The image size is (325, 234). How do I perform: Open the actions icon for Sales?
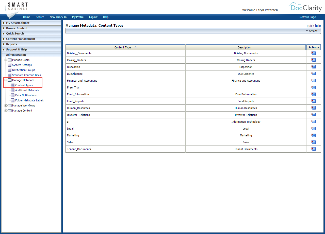pyautogui.click(x=314, y=142)
